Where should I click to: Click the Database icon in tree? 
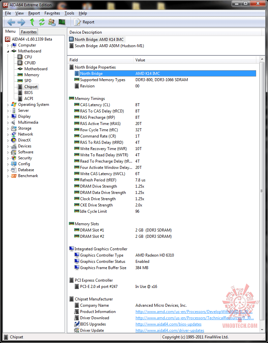point(14,170)
